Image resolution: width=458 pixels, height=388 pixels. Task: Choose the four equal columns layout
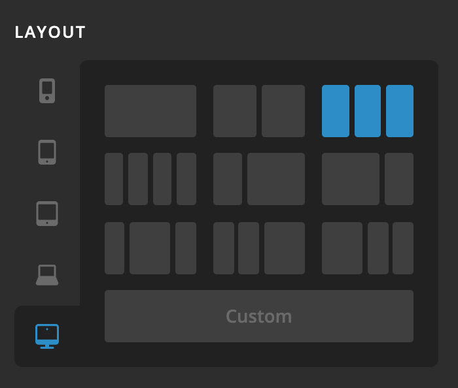(150, 179)
